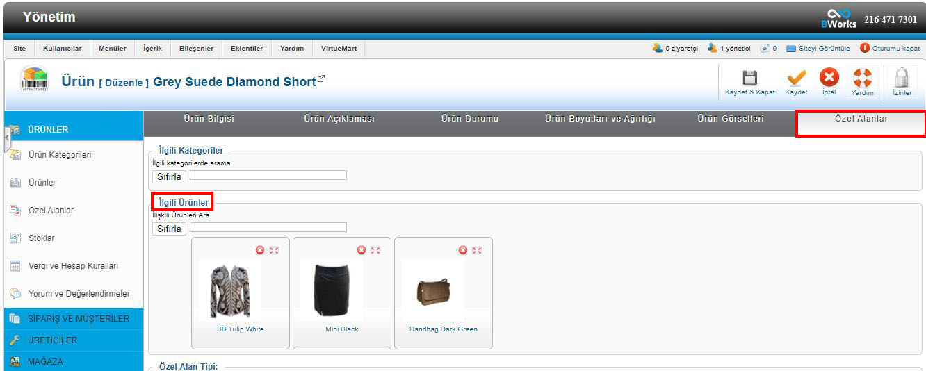Viewport: 926px width, 371px height.
Task: Click the product barcode box icon
Action: point(35,80)
